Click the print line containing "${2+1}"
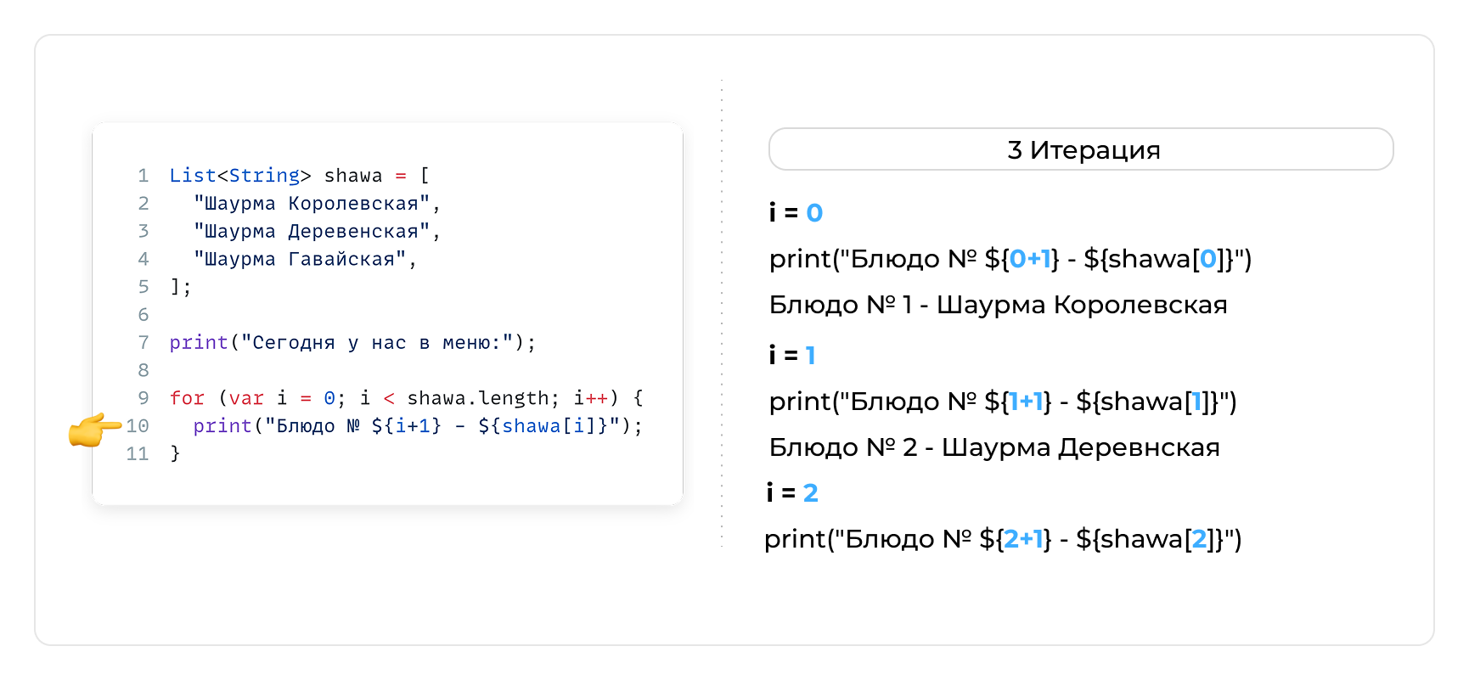1469x680 pixels. coord(1002,539)
